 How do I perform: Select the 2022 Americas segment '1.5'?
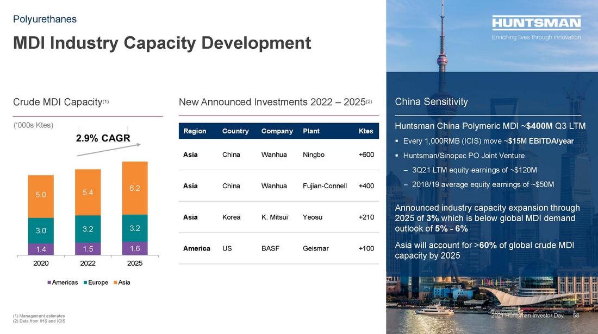[x=88, y=249]
